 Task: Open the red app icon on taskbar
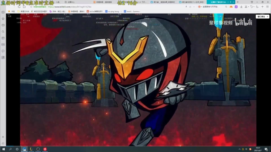click(x=45, y=149)
